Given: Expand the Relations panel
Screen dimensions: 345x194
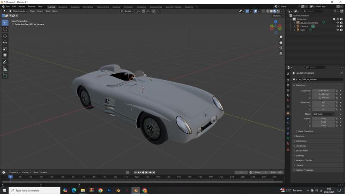Looking at the screenshot, I should 299,136.
